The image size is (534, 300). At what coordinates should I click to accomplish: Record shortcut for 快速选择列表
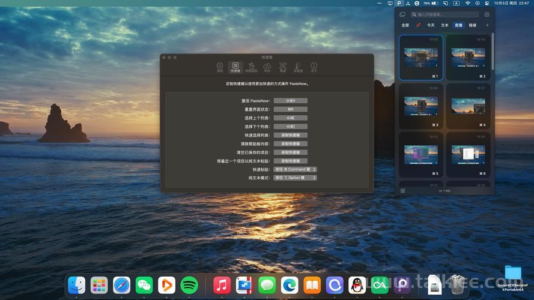click(x=290, y=135)
